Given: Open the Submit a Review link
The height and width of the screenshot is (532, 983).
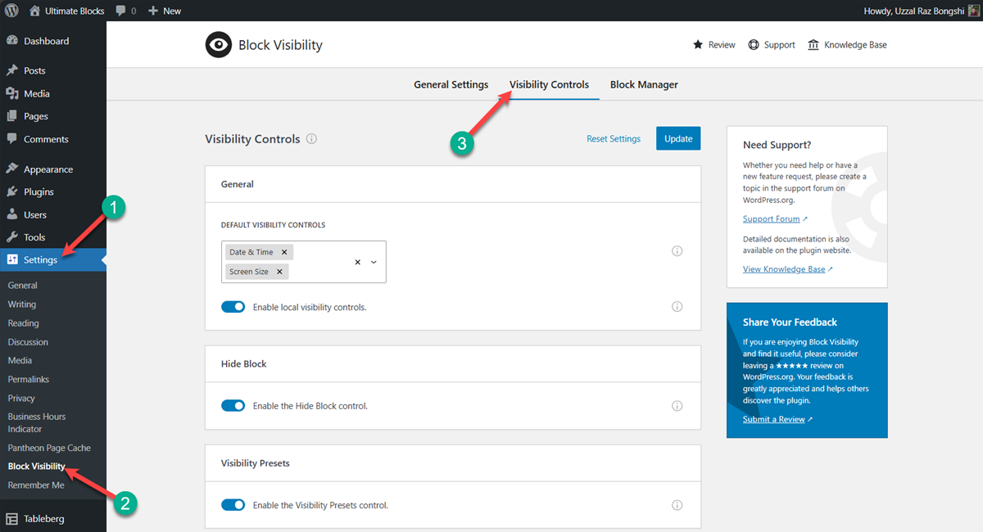Looking at the screenshot, I should pyautogui.click(x=772, y=418).
